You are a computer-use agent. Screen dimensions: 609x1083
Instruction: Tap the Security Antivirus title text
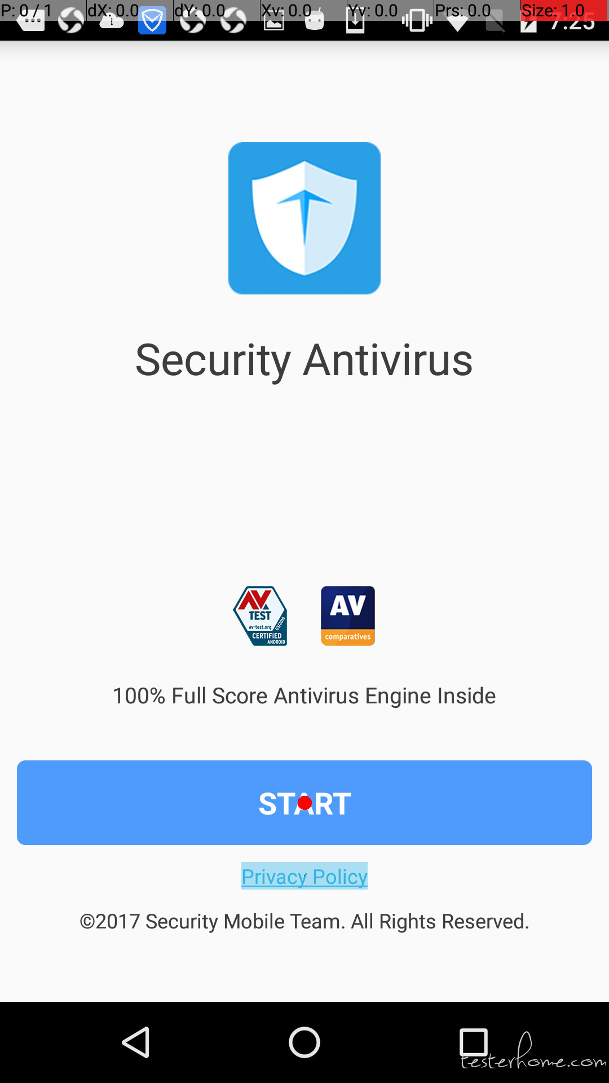coord(304,360)
